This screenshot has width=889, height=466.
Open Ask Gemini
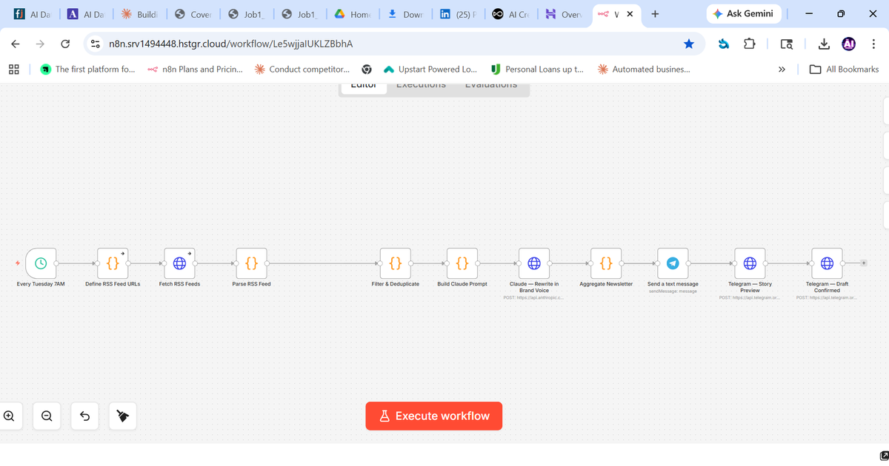pos(742,13)
